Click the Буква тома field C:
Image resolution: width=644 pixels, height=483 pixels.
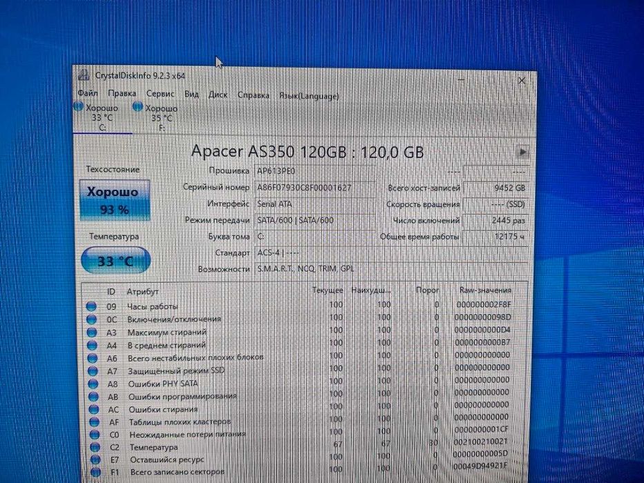315,237
